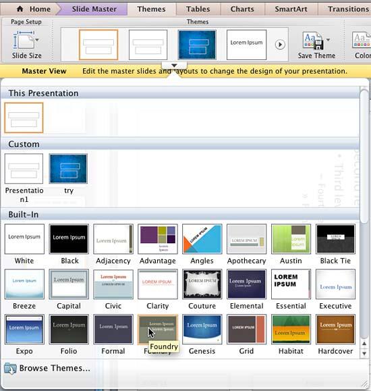Click the Master View label
Viewport: 371px width, 391px height.
point(44,71)
